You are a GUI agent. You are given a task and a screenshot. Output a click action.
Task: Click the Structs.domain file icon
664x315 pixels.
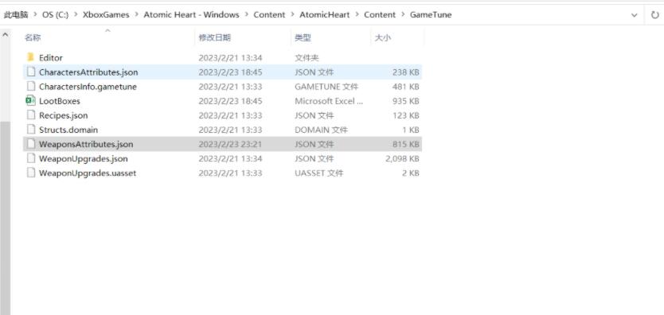tap(30, 130)
